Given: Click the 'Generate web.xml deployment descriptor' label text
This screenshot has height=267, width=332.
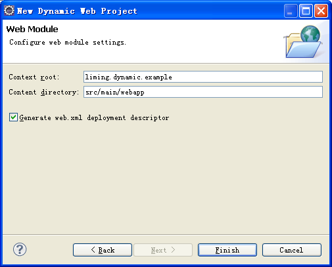Looking at the screenshot, I should pos(94,117).
